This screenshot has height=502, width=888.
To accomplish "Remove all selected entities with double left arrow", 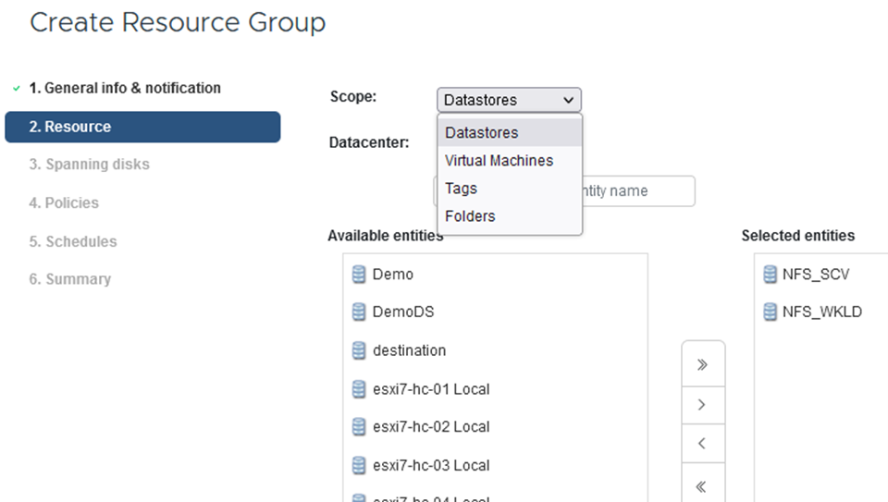I will [702, 484].
